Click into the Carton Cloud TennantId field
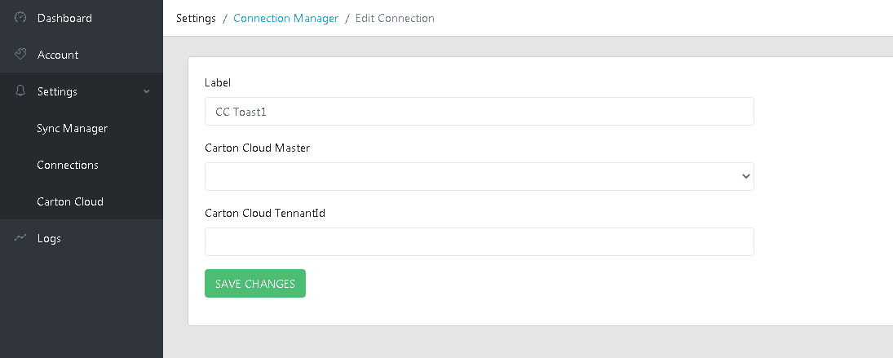This screenshot has width=893, height=358. tap(479, 241)
